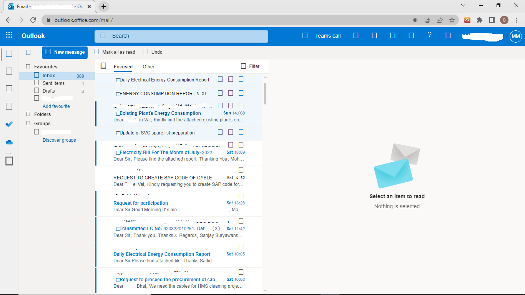Open Inbox folder with 389 unread
Screen dimensions: 525x295
[57, 76]
